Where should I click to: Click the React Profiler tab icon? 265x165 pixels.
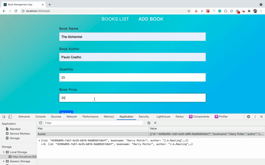216,116
